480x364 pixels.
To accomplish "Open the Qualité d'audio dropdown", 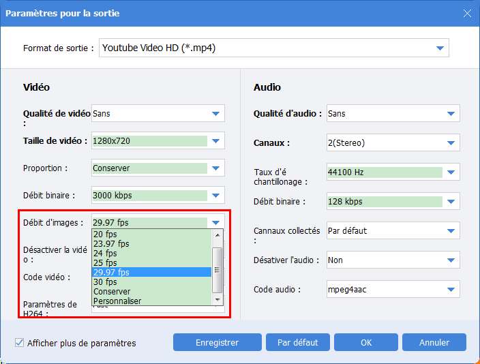I will [x=451, y=114].
